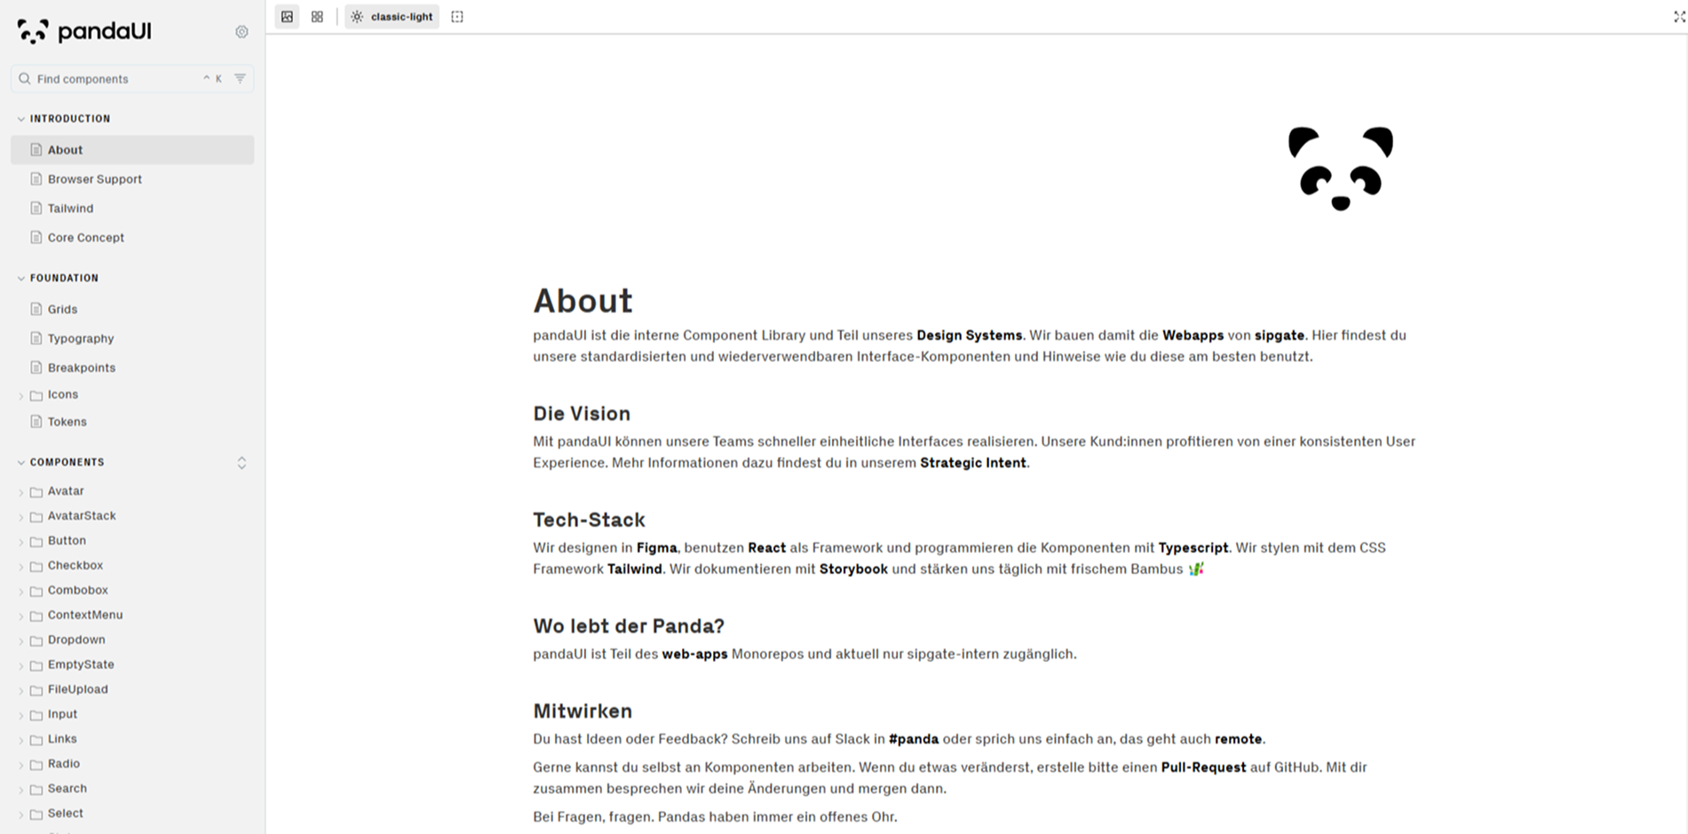
Task: Follow the Webapps link
Action: [1193, 335]
